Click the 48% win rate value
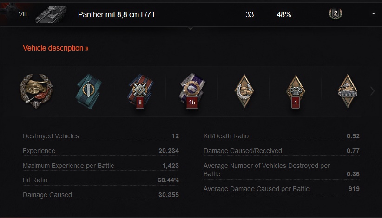 (283, 14)
